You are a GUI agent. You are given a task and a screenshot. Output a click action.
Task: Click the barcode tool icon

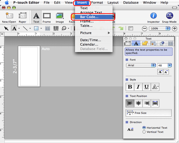pyautogui.click(x=56, y=28)
